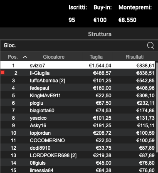
Task: Select the LORDPOKER698 [2] entry
Action: 78,156
